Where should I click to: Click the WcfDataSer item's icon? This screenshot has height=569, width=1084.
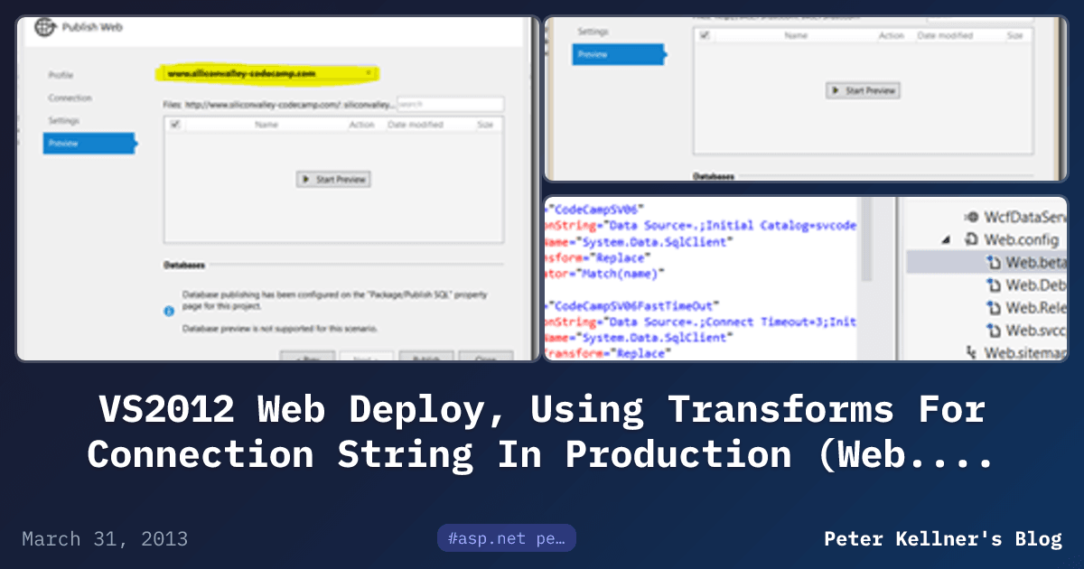click(971, 218)
